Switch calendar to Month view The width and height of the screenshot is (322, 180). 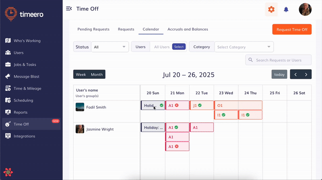97,74
